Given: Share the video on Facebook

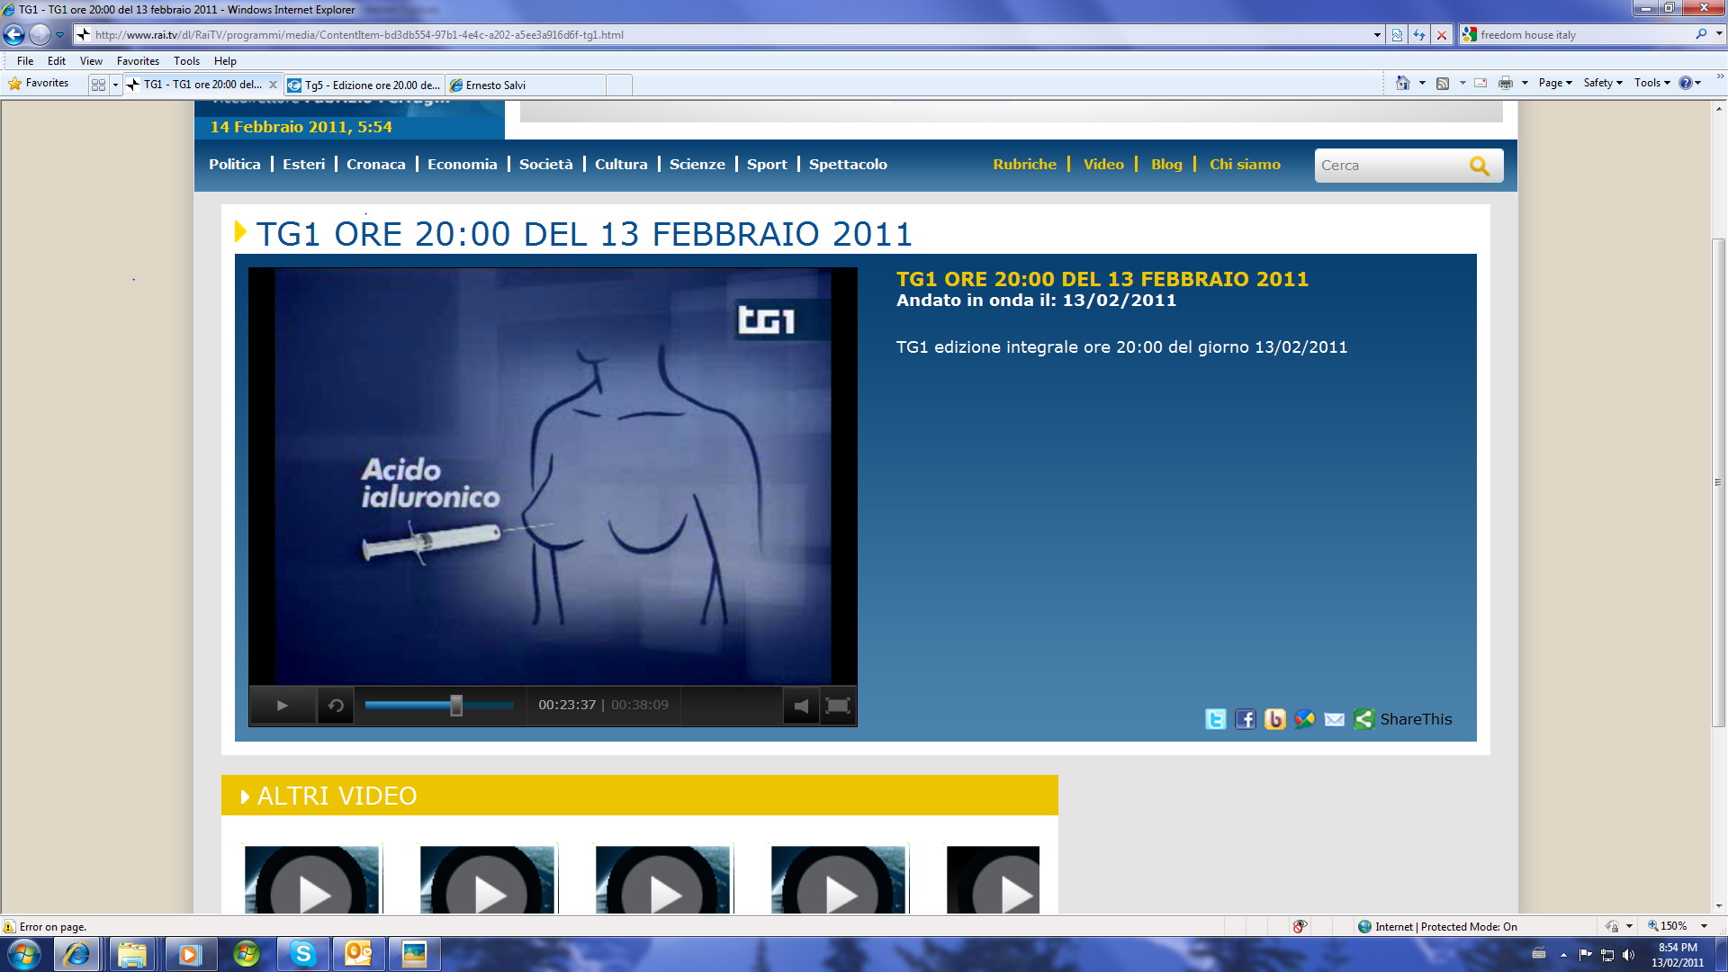Looking at the screenshot, I should click(x=1245, y=719).
